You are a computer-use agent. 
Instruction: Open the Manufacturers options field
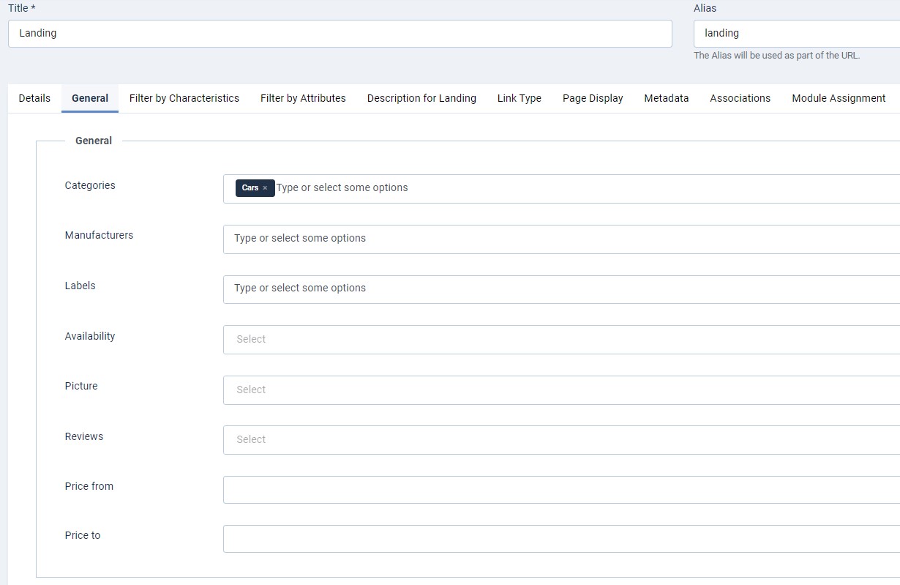pyautogui.click(x=561, y=239)
